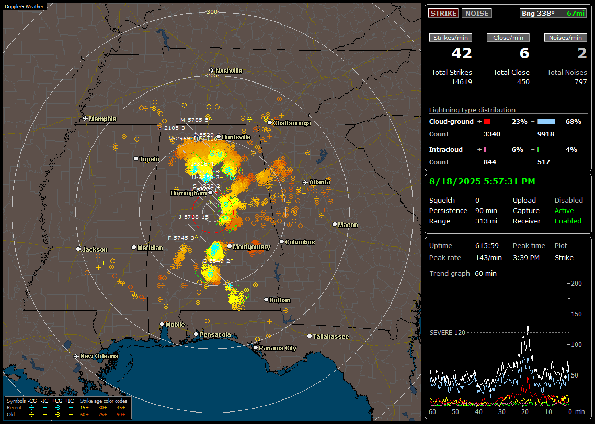Image resolution: width=595 pixels, height=424 pixels.
Task: Click the Upload Disabled status
Action: [568, 201]
